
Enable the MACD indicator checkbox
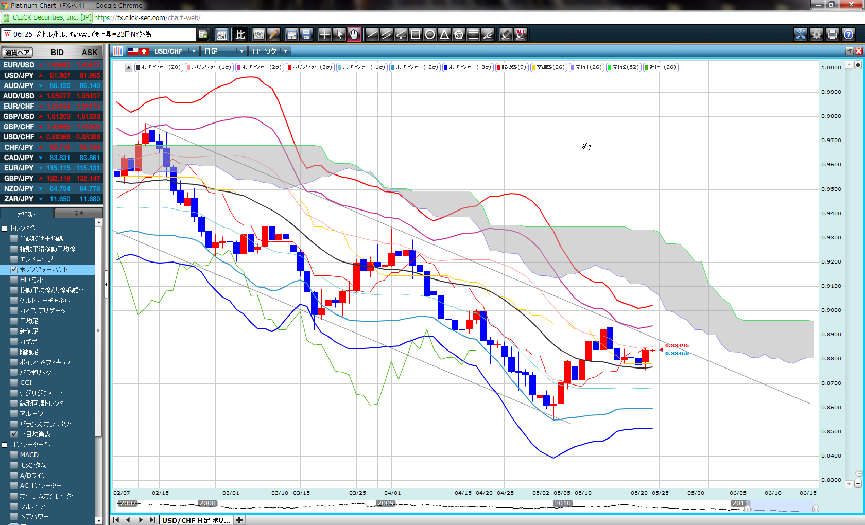coord(14,454)
